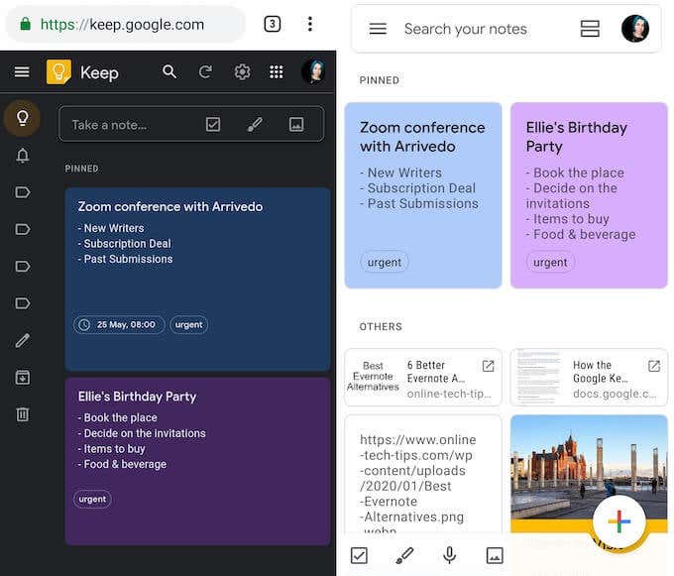The image size is (674, 576).
Task: Open the browser three-dot overflow menu
Action: (310, 24)
